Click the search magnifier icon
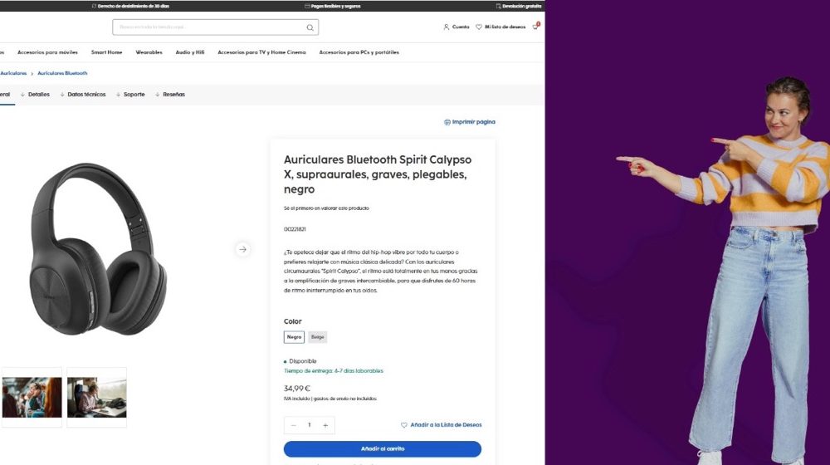 310,27
